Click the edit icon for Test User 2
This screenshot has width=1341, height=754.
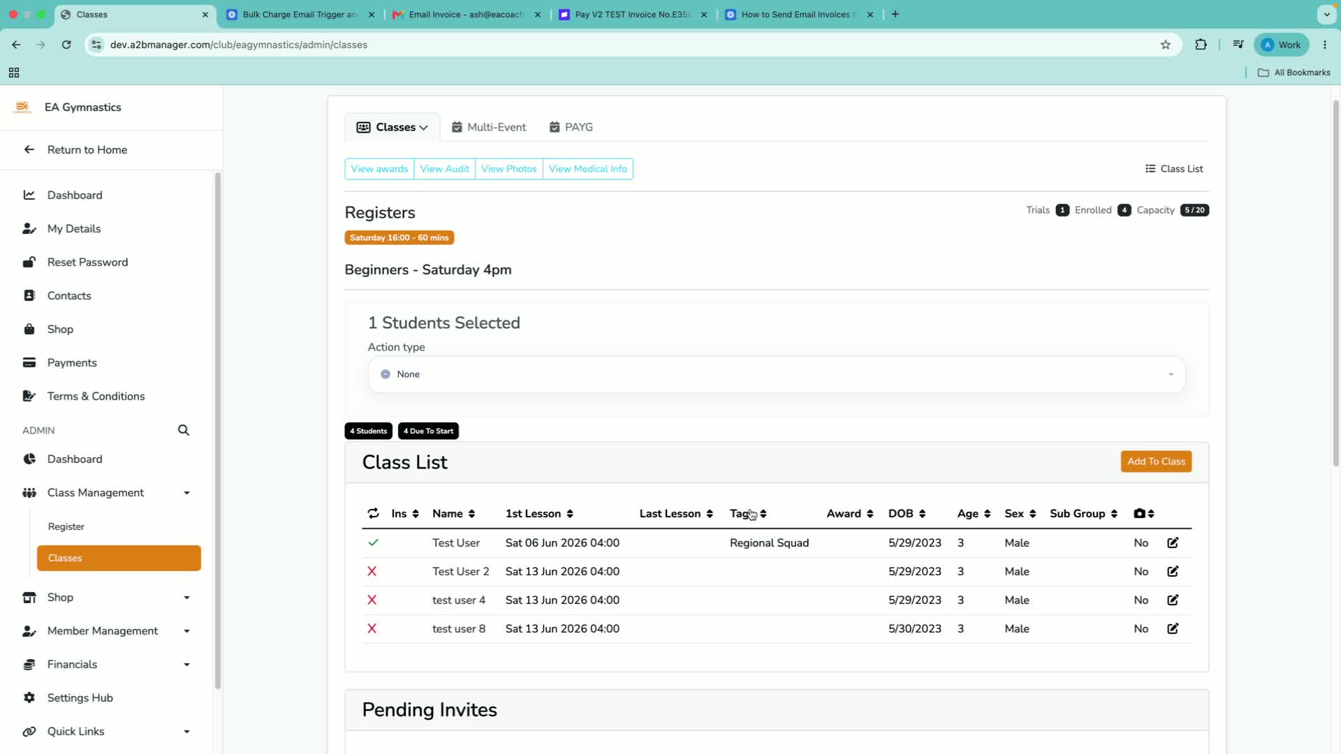coord(1173,571)
